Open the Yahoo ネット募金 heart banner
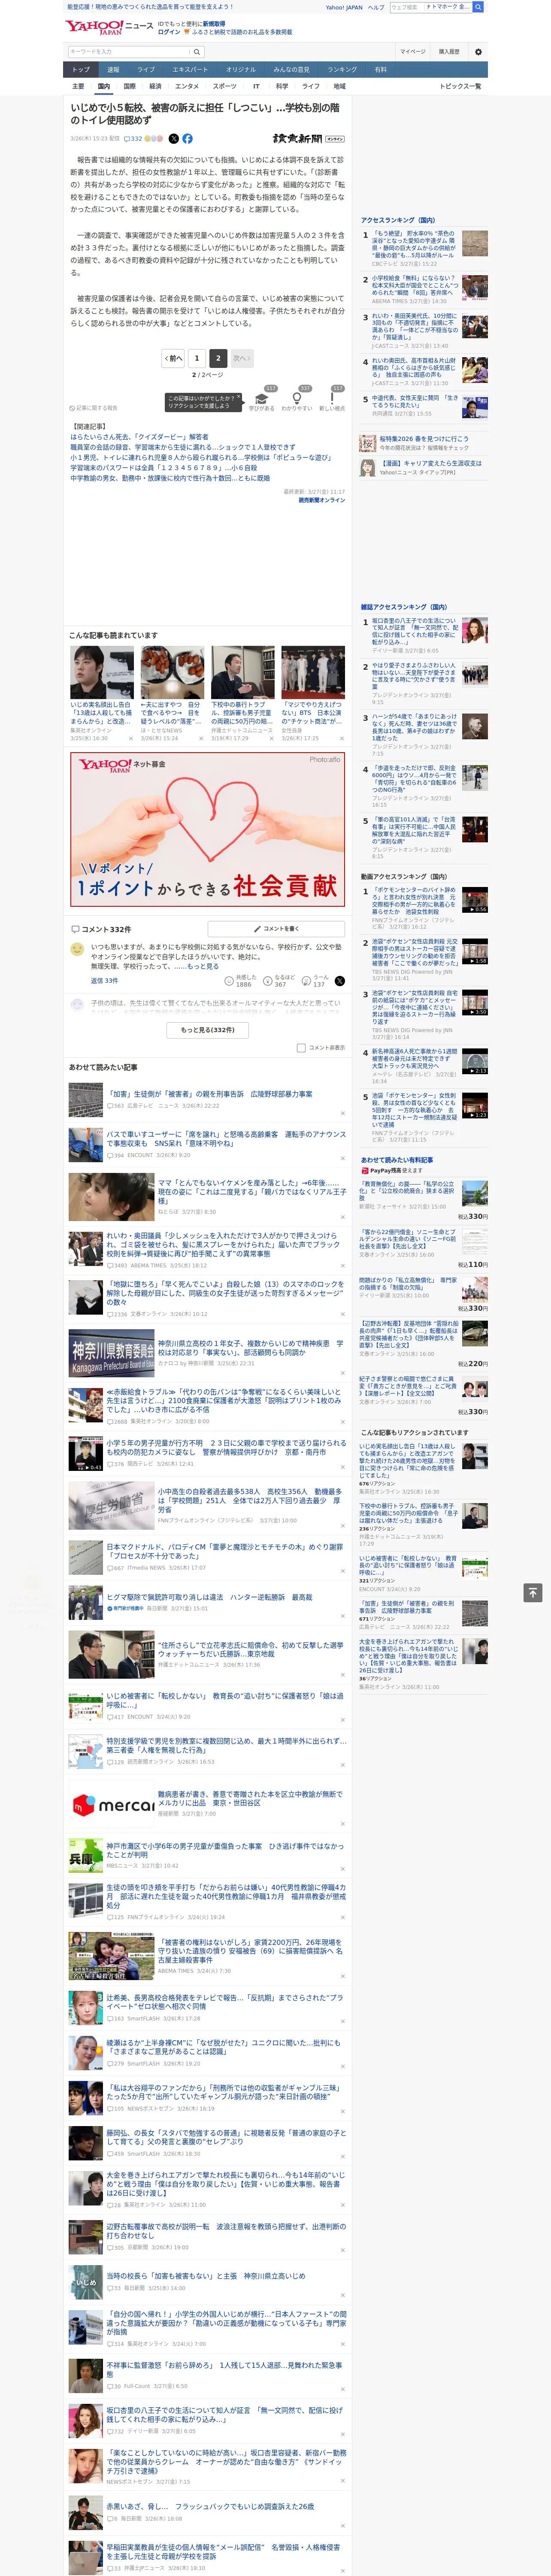The image size is (551, 2576). click(x=208, y=830)
